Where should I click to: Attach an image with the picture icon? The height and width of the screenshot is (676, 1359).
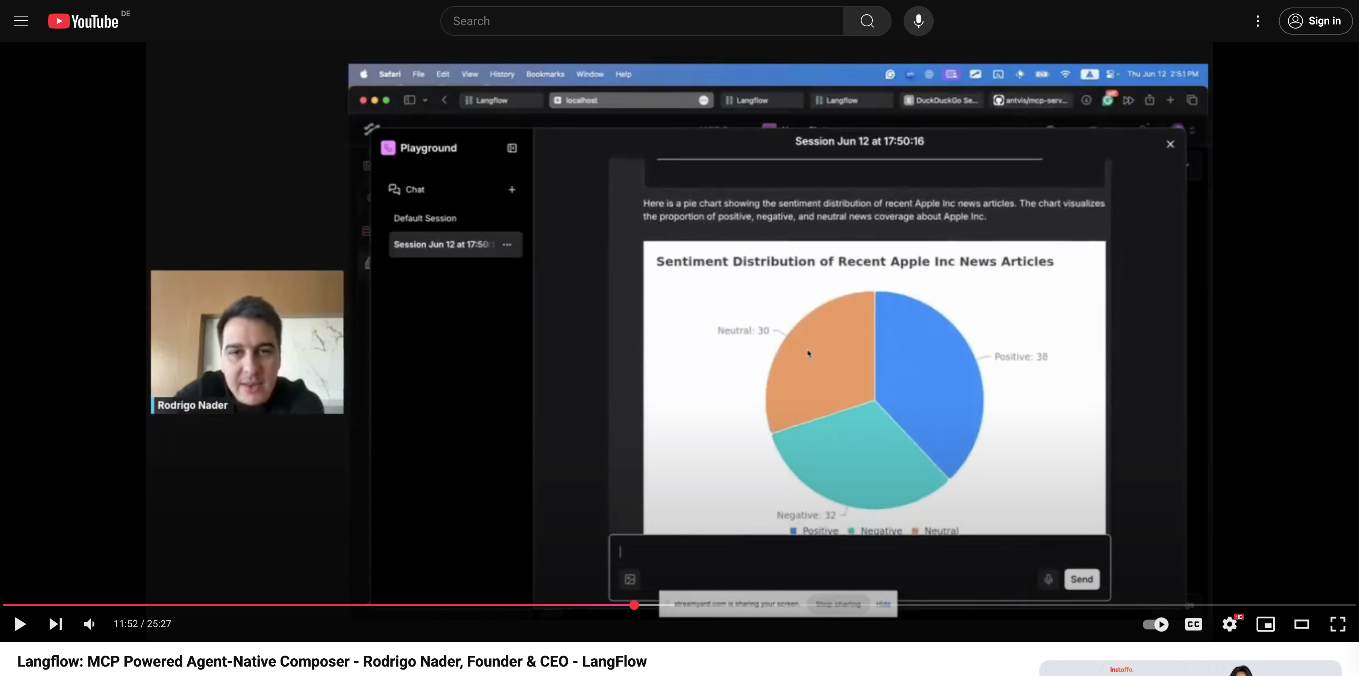tap(630, 579)
